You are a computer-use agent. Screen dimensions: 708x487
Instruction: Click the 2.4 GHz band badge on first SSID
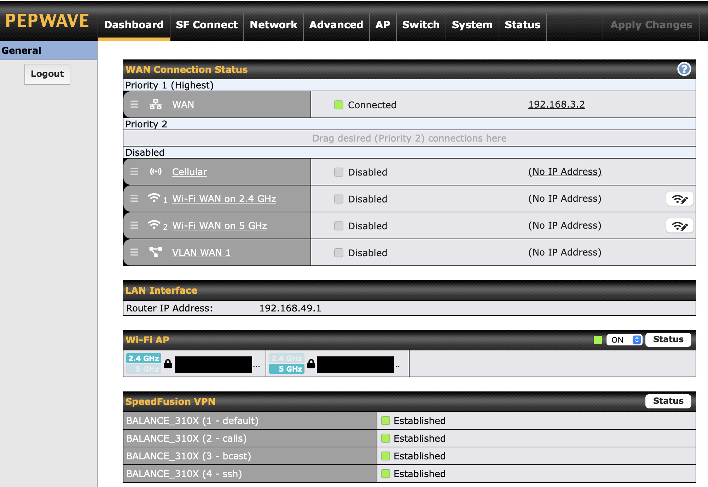click(x=144, y=358)
